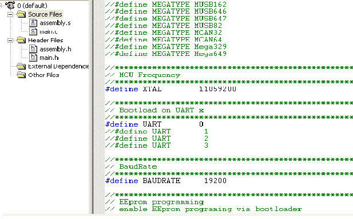Click the commented MEGATYPE MUSB82 line
Screen dimensions: 353x219
164,25
